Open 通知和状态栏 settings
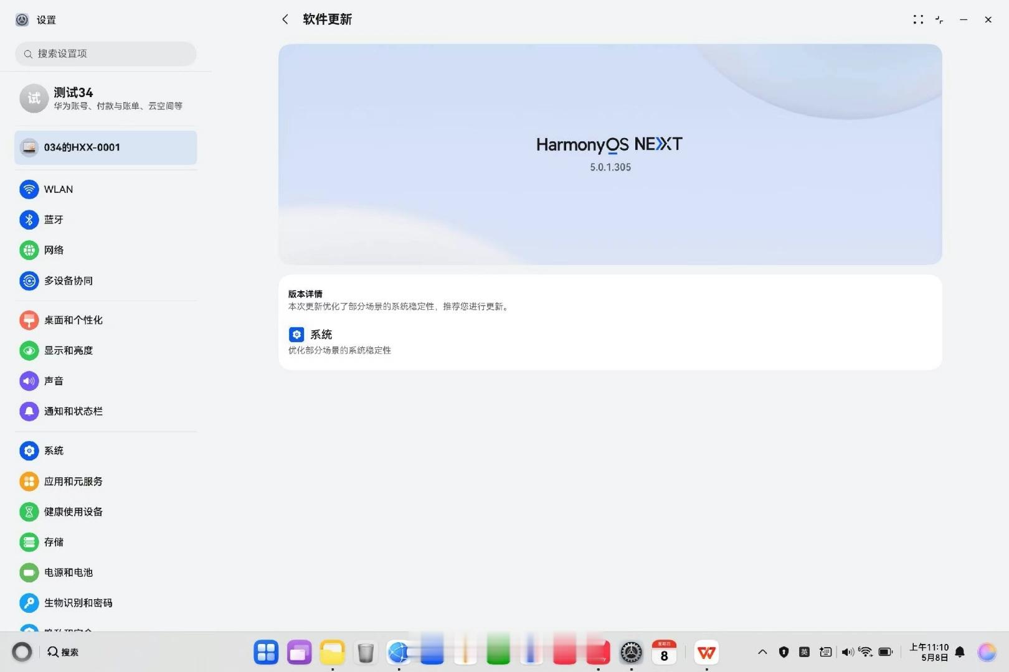This screenshot has height=672, width=1009. [x=106, y=411]
